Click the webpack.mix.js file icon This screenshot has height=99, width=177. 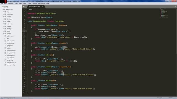pyautogui.click(x=5, y=63)
